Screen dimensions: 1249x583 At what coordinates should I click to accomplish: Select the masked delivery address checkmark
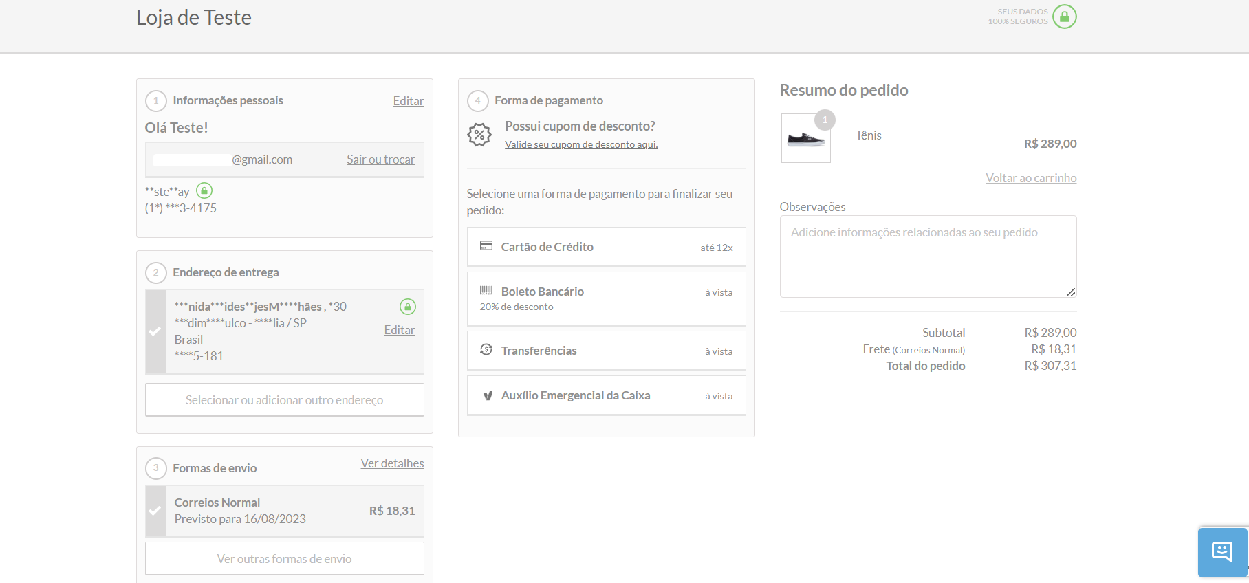(x=155, y=331)
